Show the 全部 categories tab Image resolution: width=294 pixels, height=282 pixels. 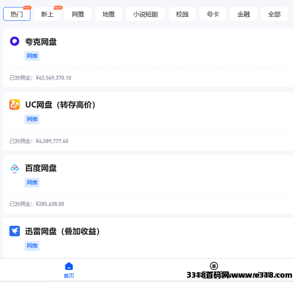coord(274,14)
